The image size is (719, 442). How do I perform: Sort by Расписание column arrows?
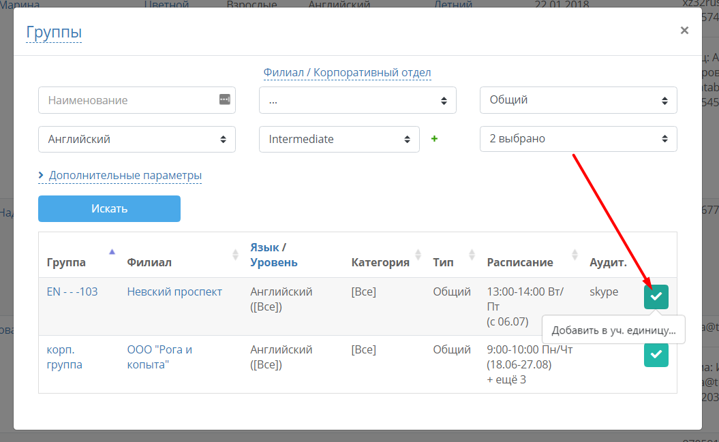(x=575, y=255)
